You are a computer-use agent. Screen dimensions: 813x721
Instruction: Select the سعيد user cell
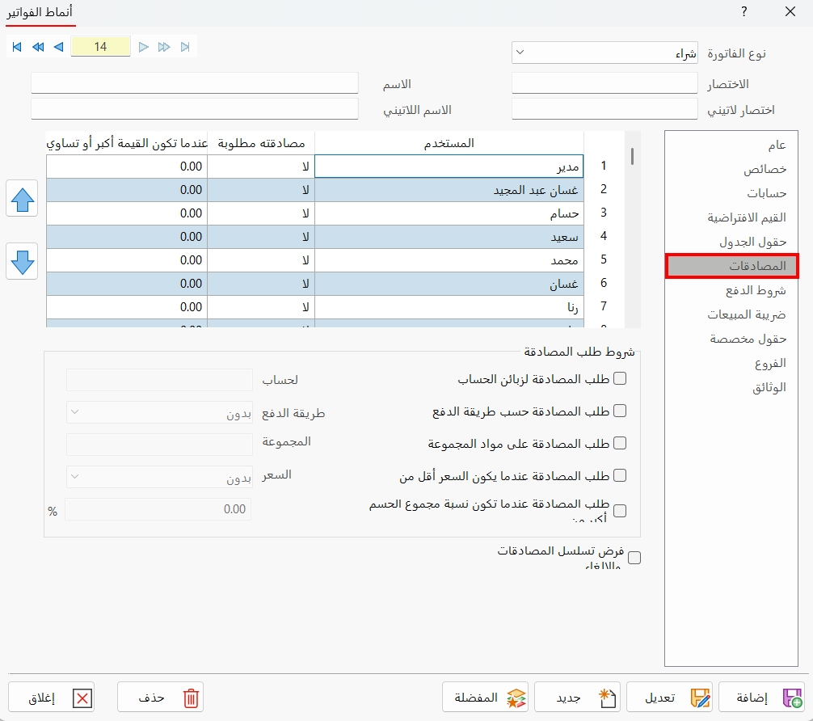tap(449, 237)
